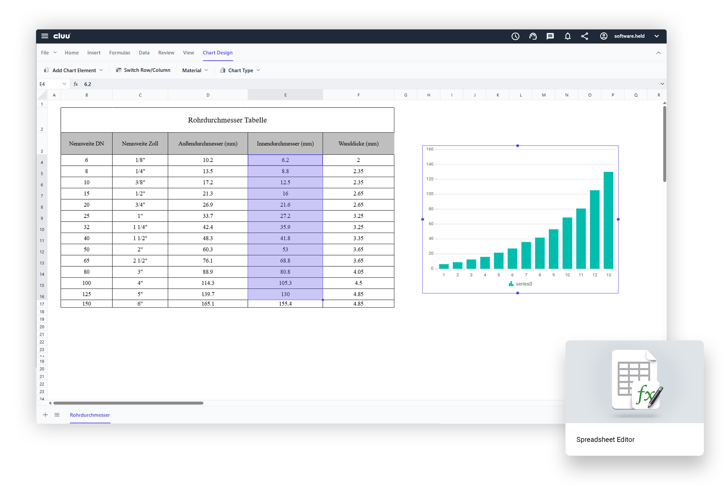Open the hamburger main menu
Viewport: 724px width, 486px height.
pyautogui.click(x=45, y=36)
